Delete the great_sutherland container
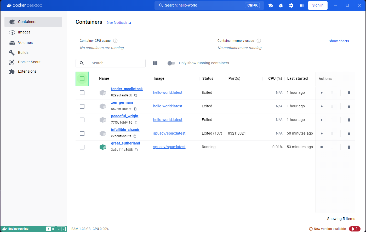The height and width of the screenshot is (232, 366). [349, 147]
